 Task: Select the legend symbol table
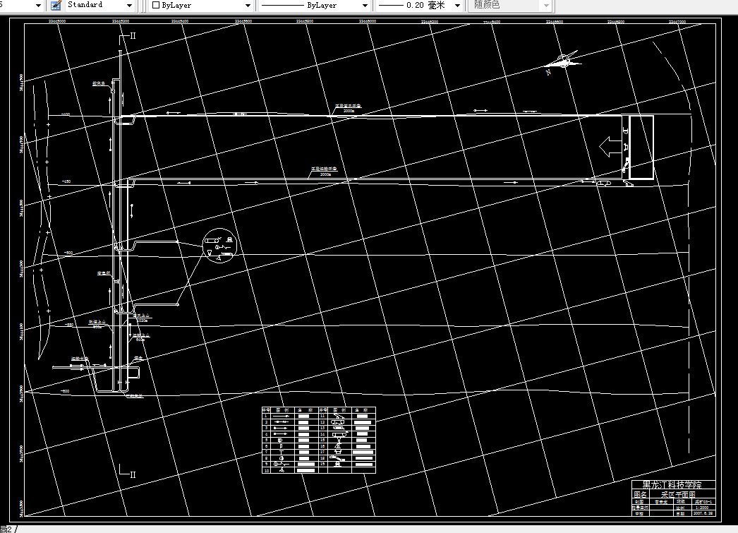(x=319, y=440)
